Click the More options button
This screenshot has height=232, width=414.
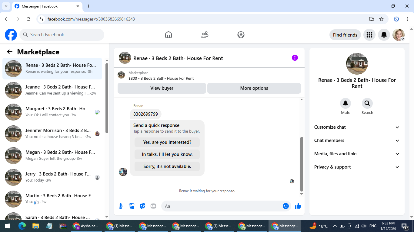(x=254, y=88)
